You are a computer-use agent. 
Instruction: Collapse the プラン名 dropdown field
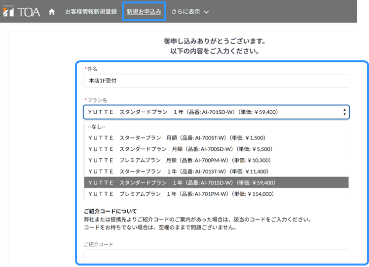coord(216,112)
